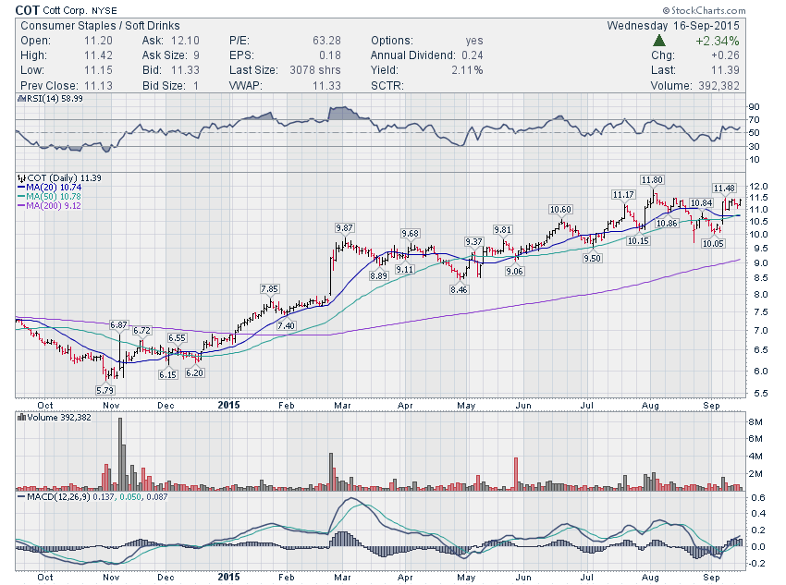This screenshot has width=786, height=585.
Task: Click the 'NYSE' exchange label
Action: pyautogui.click(x=104, y=10)
